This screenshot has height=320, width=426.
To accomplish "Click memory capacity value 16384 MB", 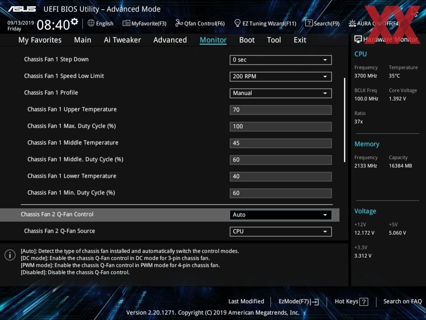I will pyautogui.click(x=400, y=166).
